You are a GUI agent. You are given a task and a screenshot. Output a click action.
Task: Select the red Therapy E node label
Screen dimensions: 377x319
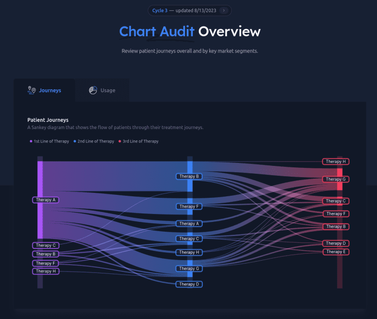pos(336,252)
